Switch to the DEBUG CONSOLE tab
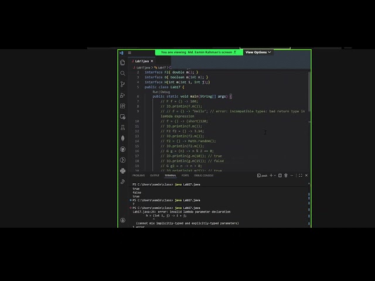 click(x=204, y=176)
